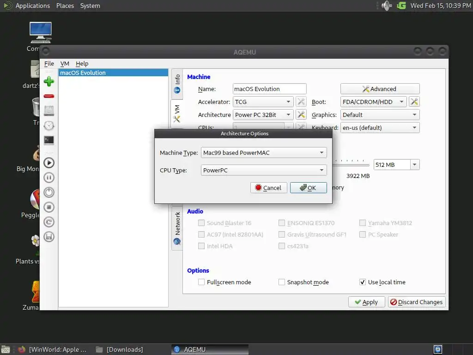Enable Snapshot mode checkbox
This screenshot has height=355, width=473.
tap(282, 282)
